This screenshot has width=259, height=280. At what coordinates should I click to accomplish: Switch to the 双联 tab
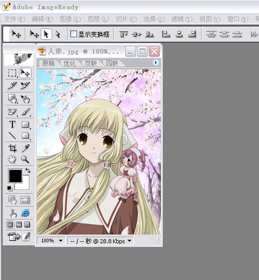coord(90,63)
